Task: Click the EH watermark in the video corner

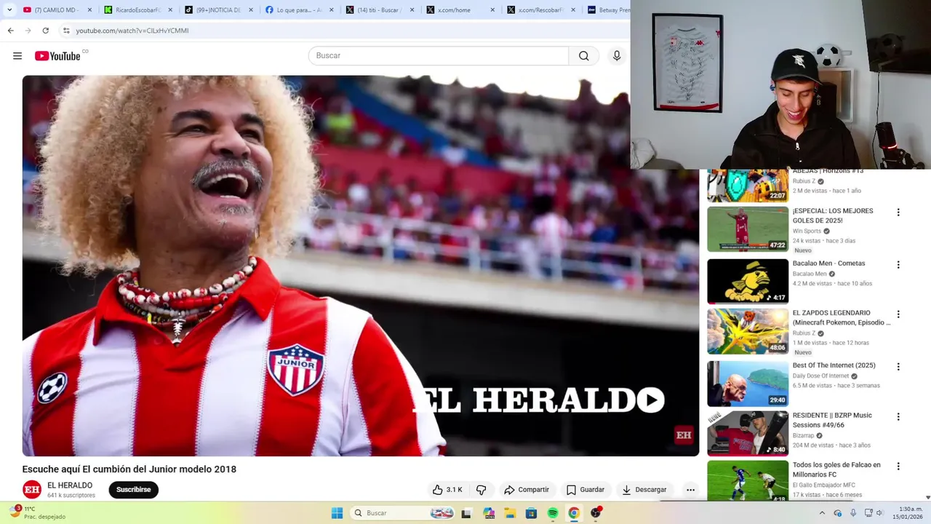Action: 684,435
